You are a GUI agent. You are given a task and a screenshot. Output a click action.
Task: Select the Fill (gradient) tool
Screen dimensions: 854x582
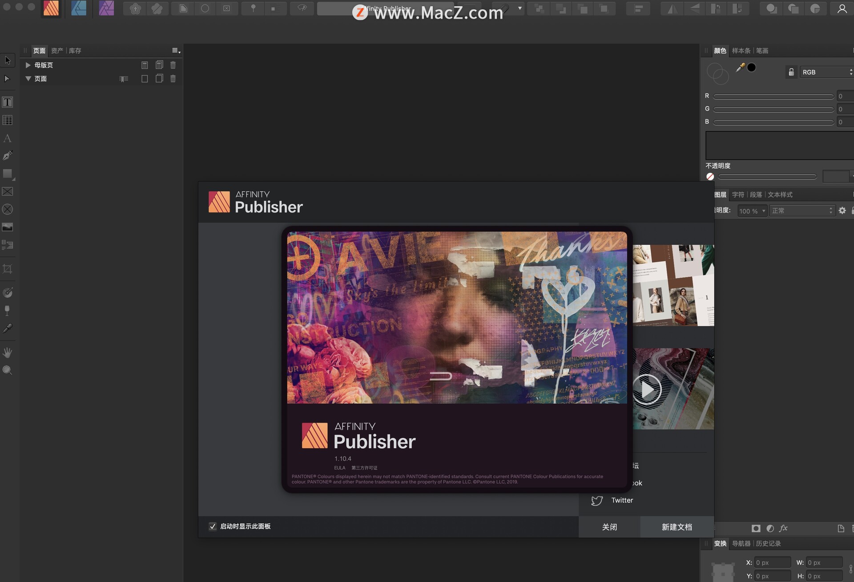(8, 292)
